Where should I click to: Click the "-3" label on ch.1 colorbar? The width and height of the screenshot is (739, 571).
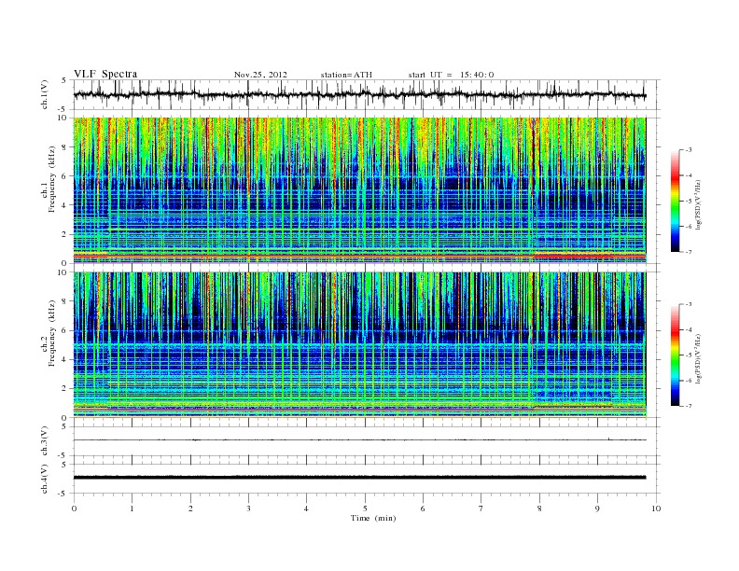pyautogui.click(x=689, y=150)
